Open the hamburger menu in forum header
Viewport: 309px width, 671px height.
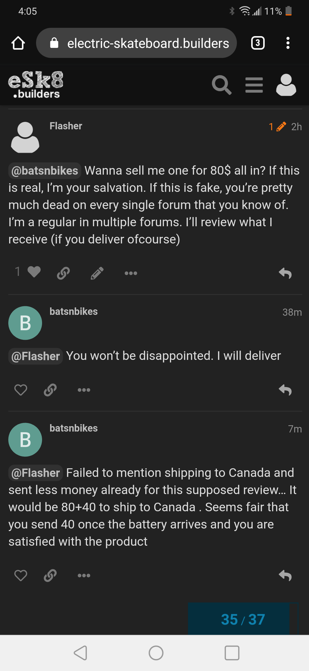coord(254,85)
